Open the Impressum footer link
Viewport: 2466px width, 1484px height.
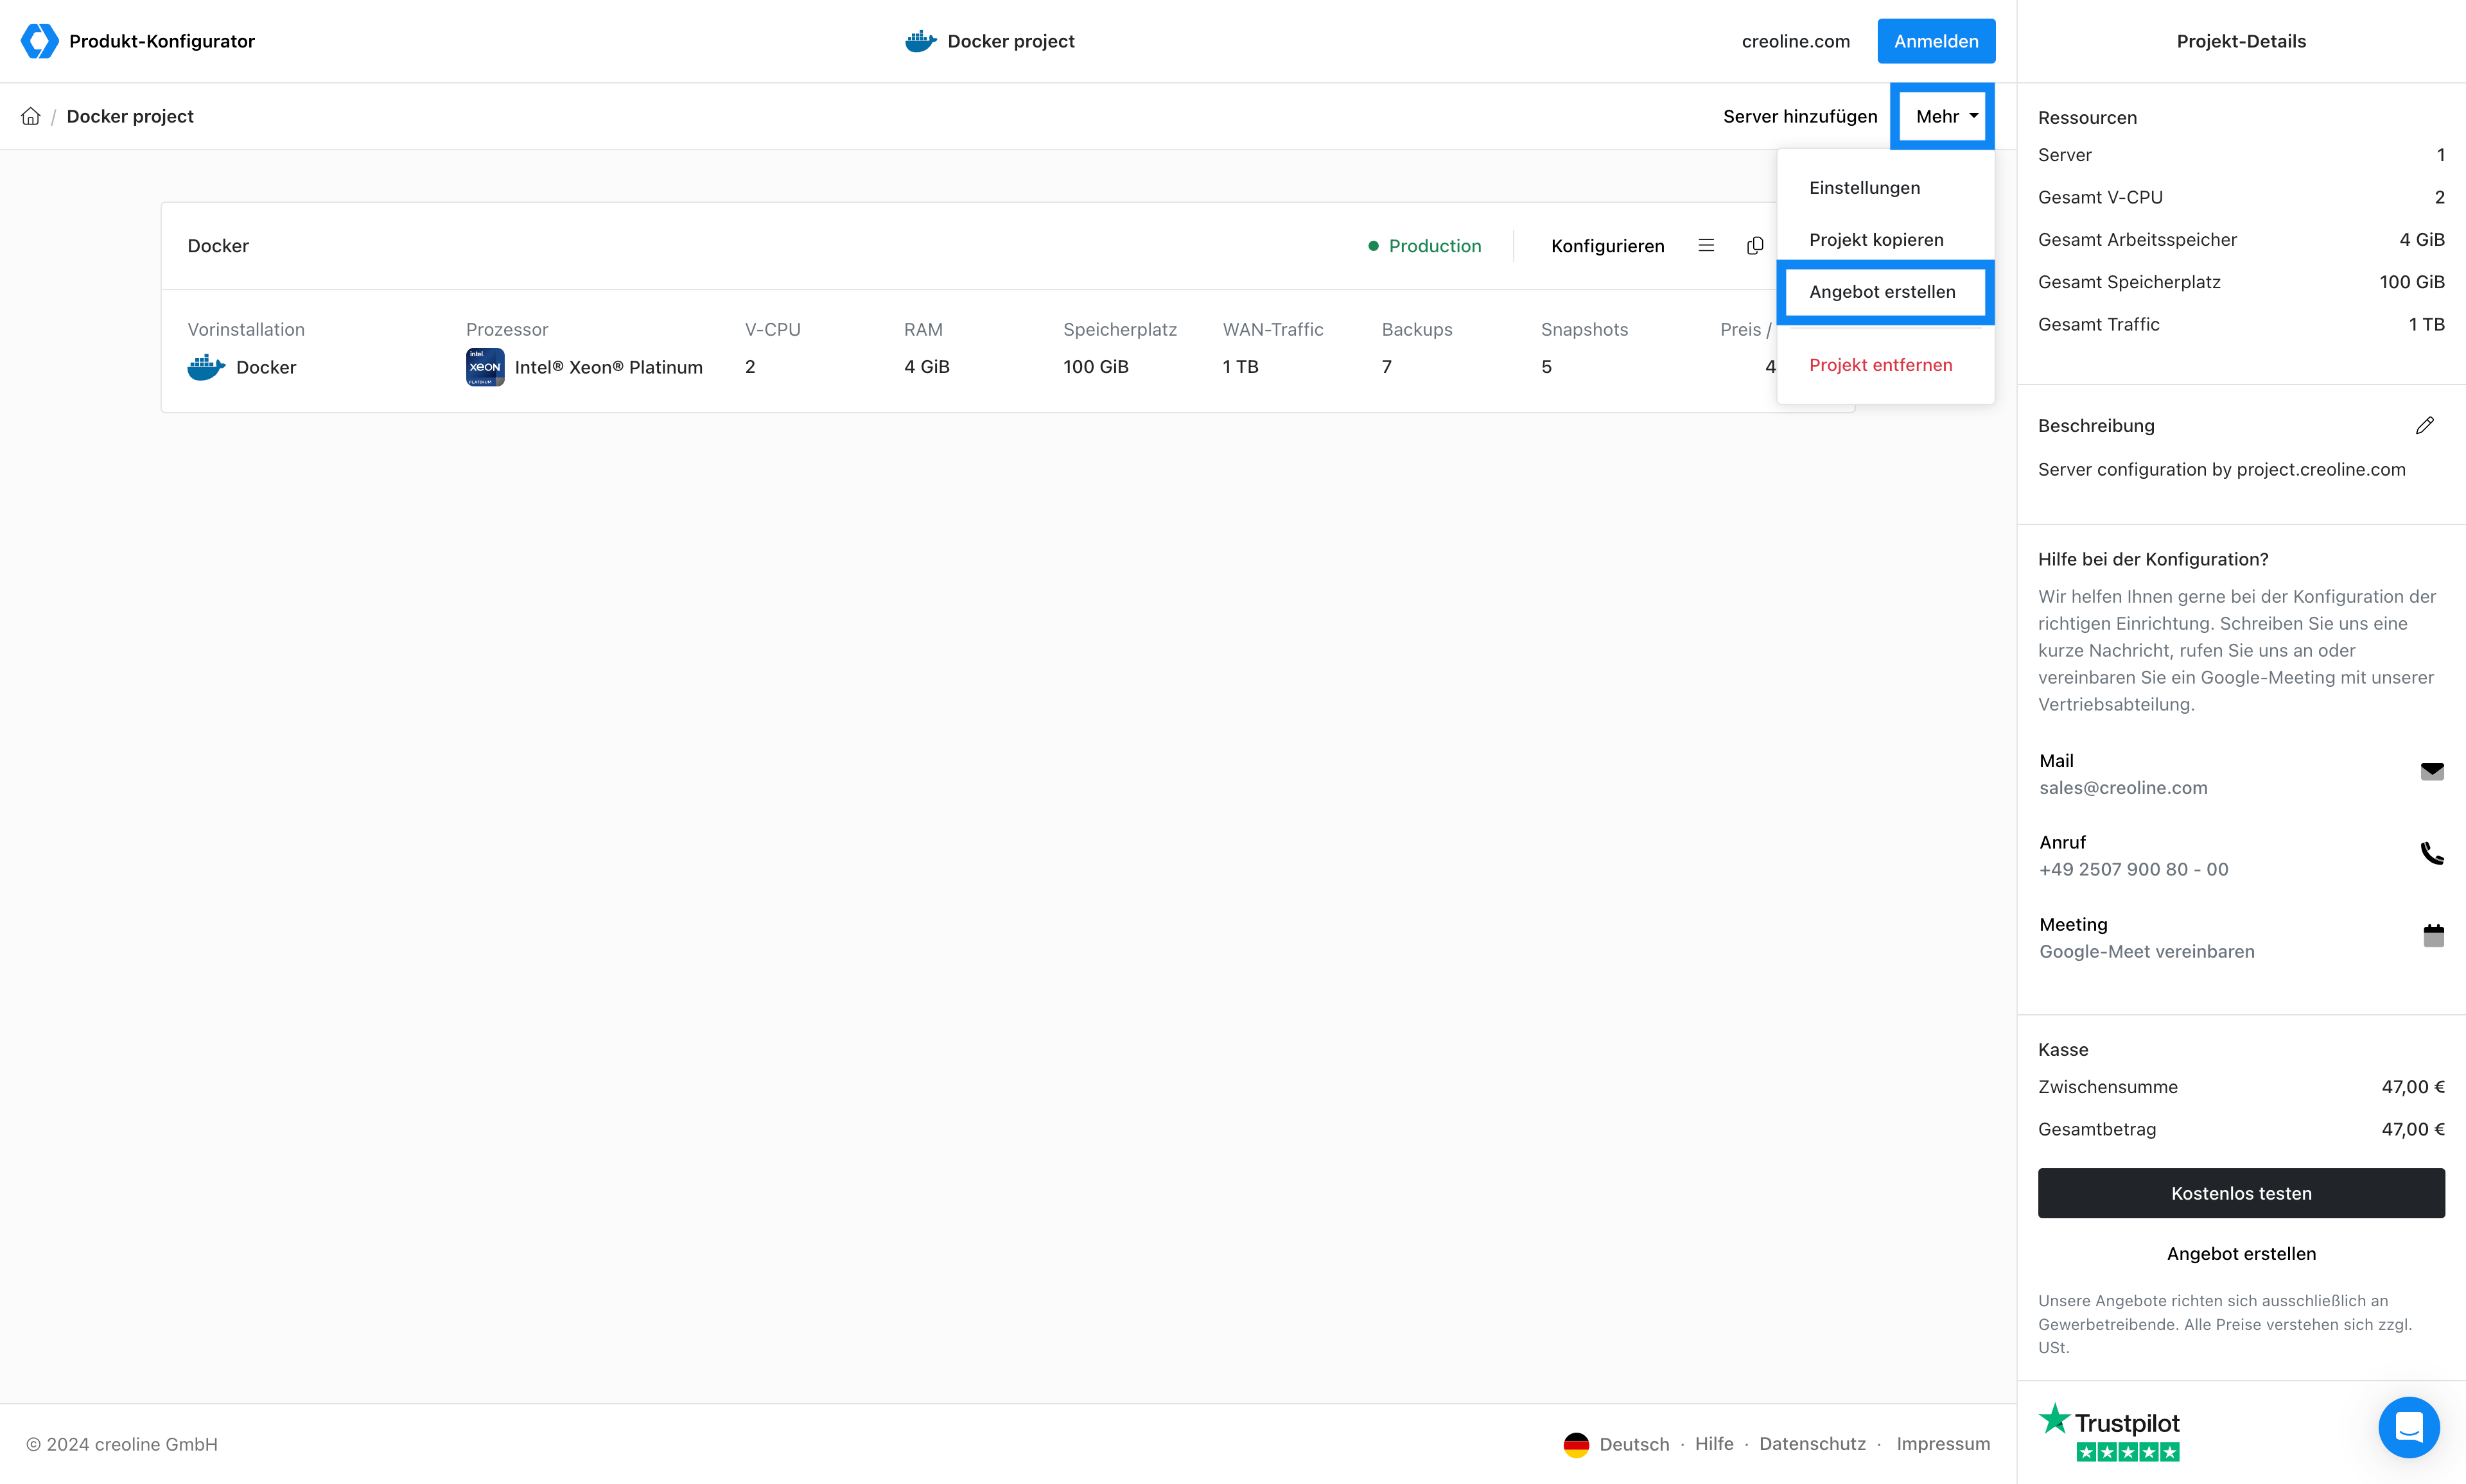(x=1943, y=1444)
